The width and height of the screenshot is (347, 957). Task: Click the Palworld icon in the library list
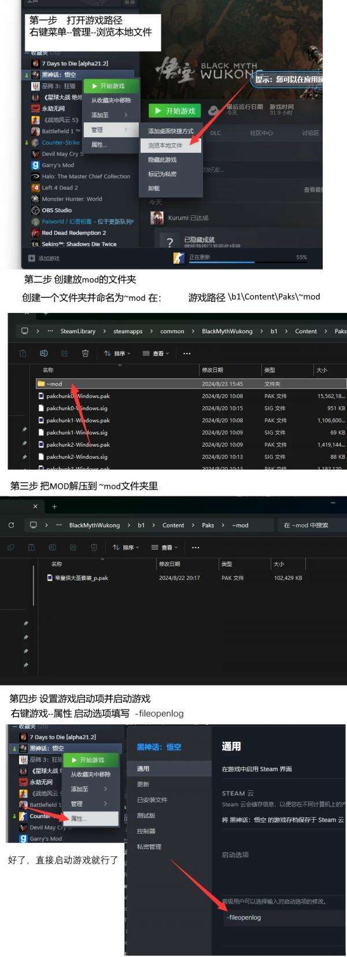point(35,222)
